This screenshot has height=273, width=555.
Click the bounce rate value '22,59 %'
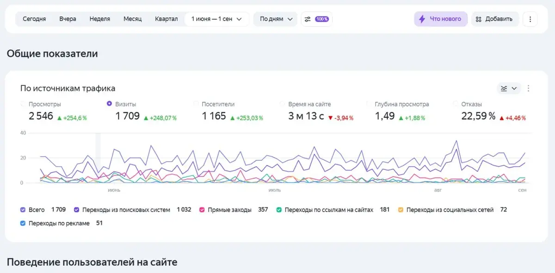click(478, 116)
